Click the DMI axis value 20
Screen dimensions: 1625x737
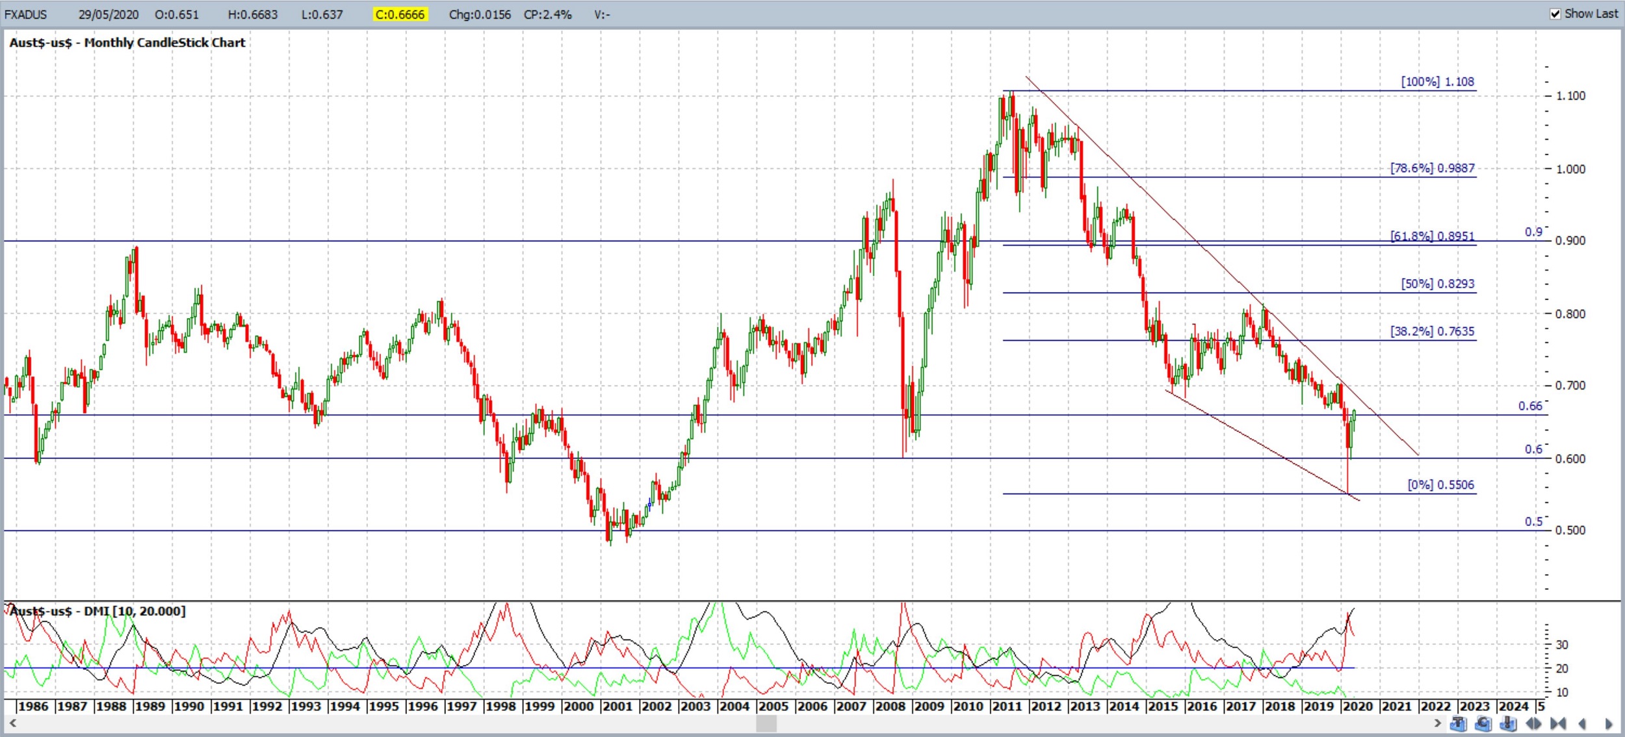tap(1562, 669)
